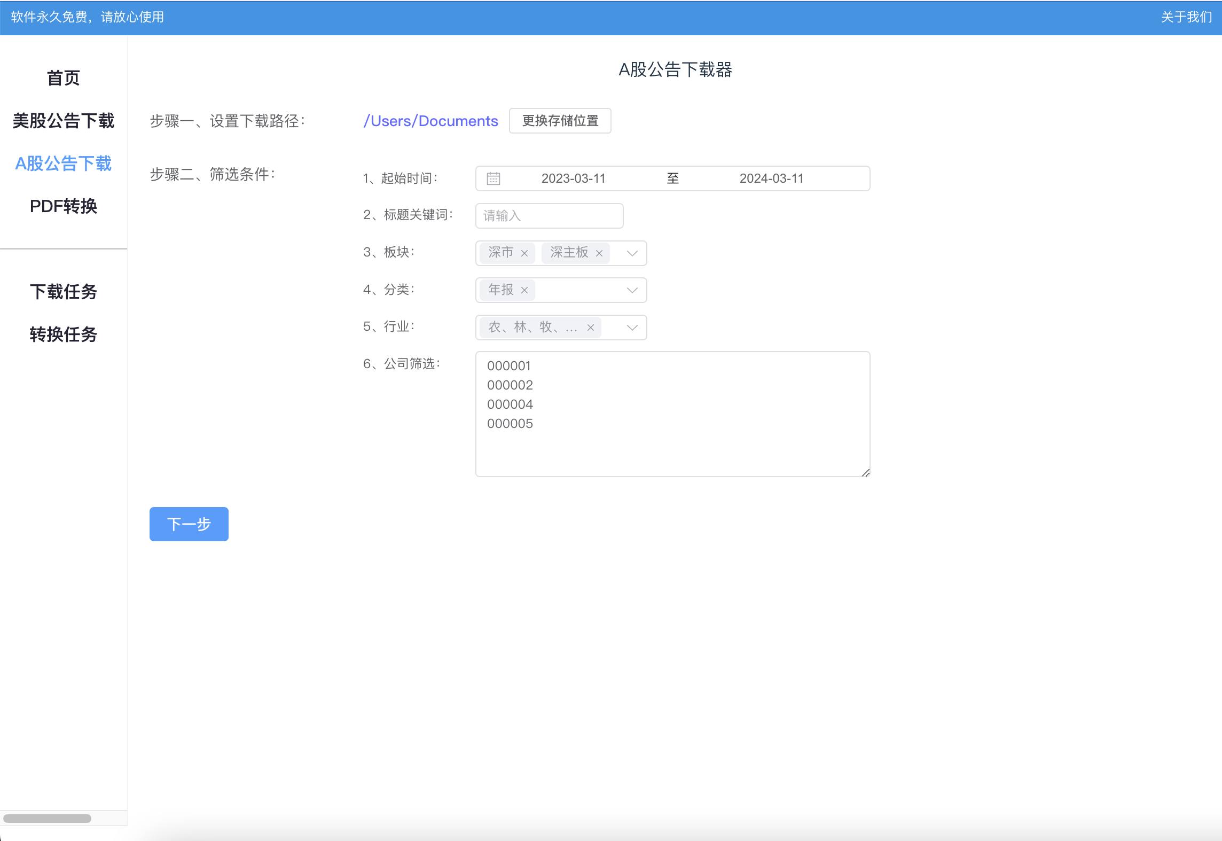Remove the 深主板 tag
The height and width of the screenshot is (841, 1222).
pyautogui.click(x=599, y=253)
